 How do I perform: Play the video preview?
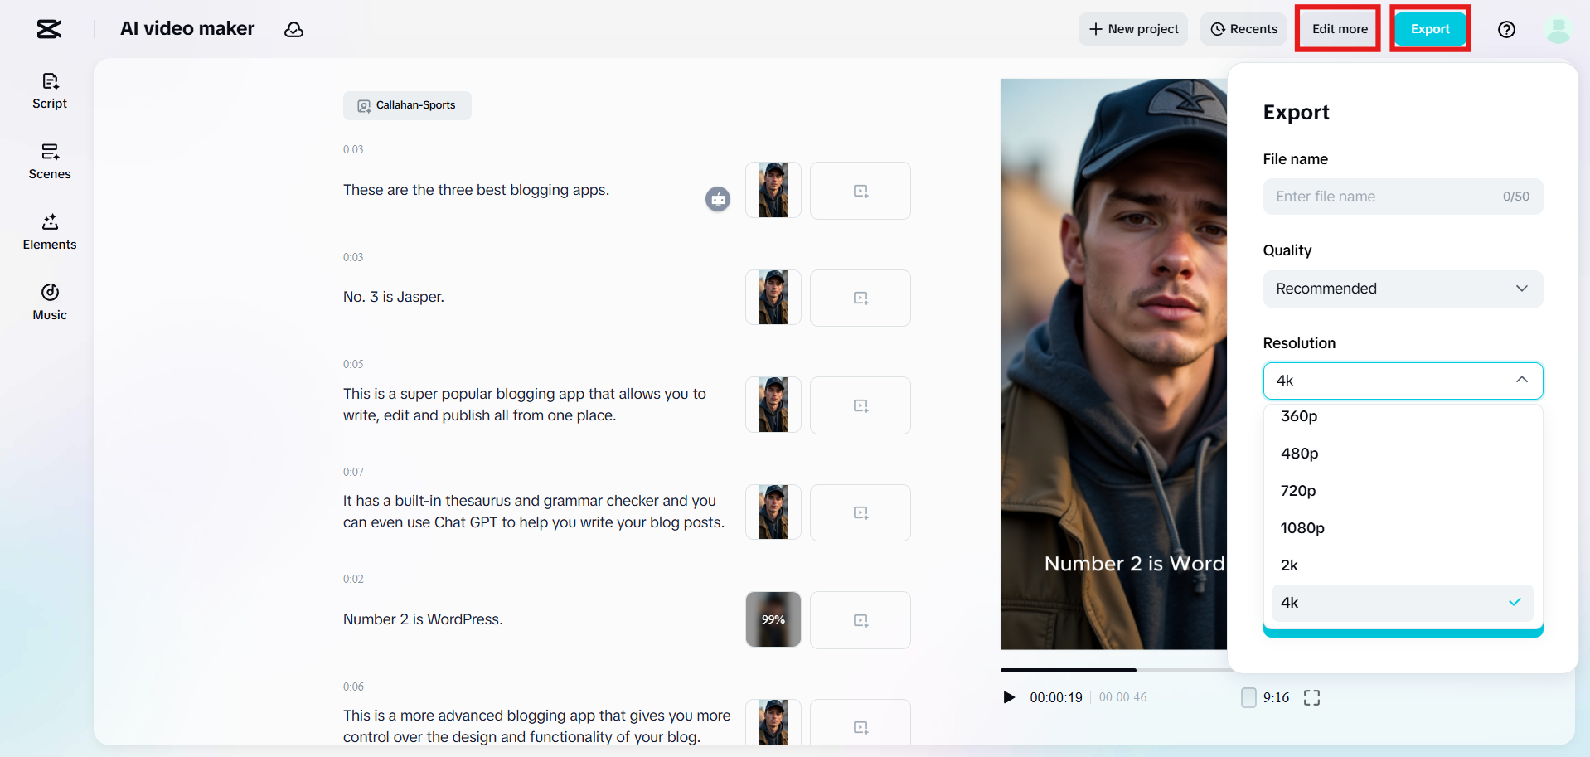tap(1009, 697)
